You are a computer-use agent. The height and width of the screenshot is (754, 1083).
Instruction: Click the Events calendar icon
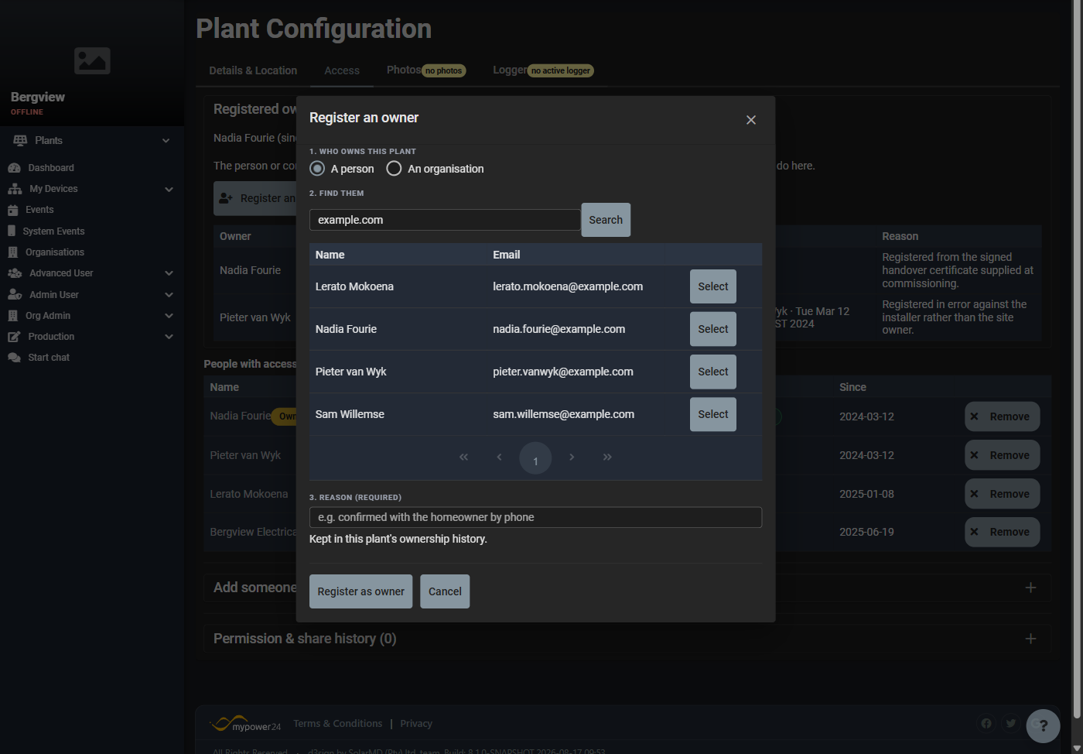click(12, 210)
